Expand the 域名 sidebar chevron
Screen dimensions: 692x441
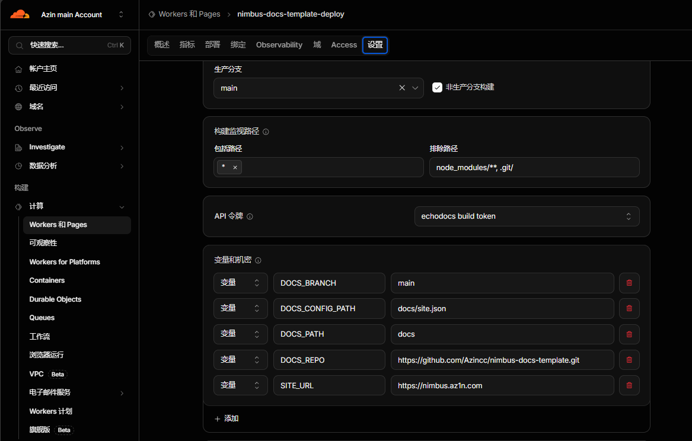122,107
